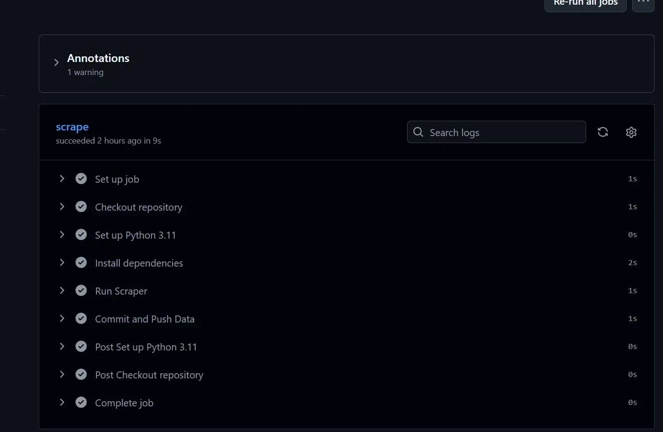Click the search magnifier icon
The image size is (663, 432).
tap(418, 132)
